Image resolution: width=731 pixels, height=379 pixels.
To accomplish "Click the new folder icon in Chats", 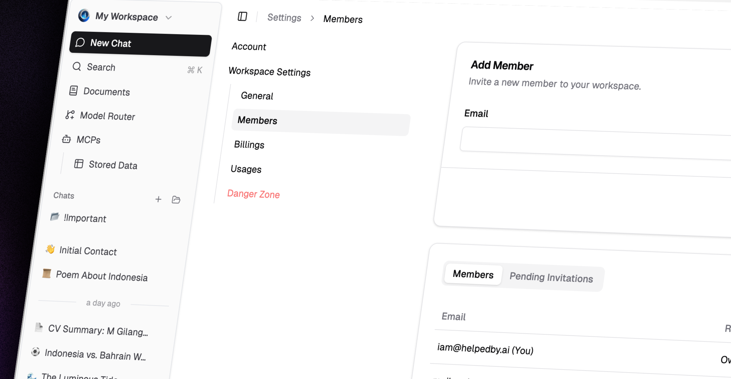I will coord(176,200).
